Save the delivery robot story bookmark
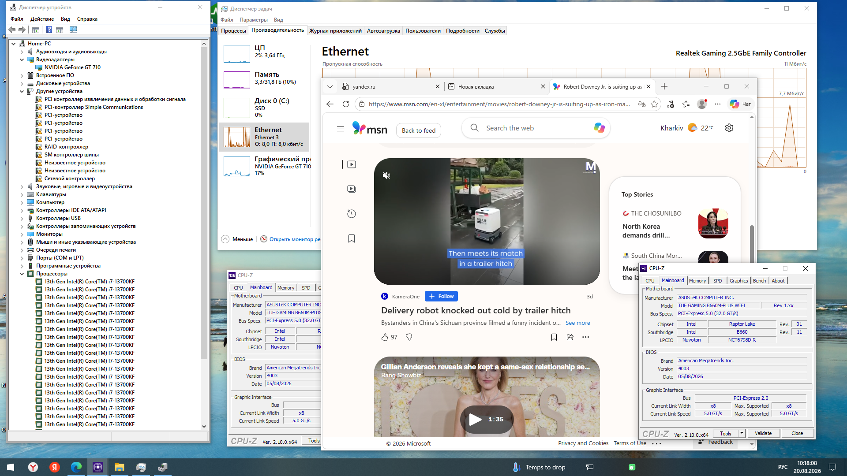This screenshot has height=476, width=847. [x=554, y=337]
